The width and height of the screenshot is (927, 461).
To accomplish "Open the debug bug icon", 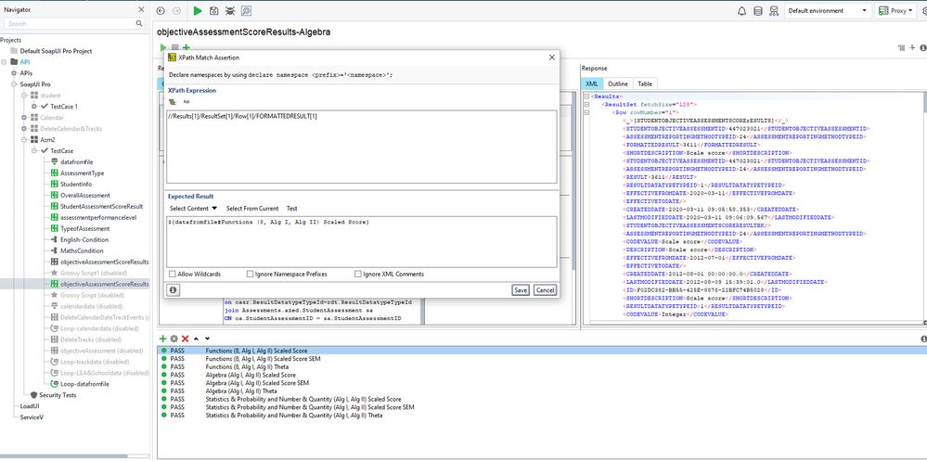I will [x=230, y=10].
